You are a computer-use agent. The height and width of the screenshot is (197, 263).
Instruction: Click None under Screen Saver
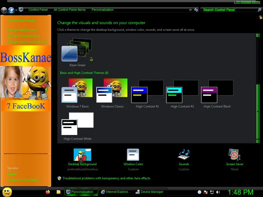tap(234, 169)
